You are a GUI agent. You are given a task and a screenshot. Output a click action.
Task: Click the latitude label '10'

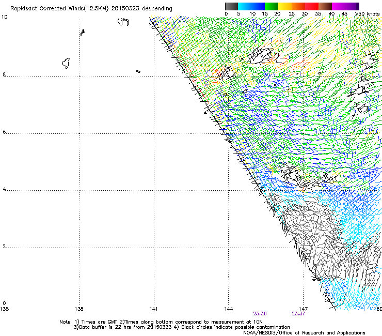pyautogui.click(x=4, y=17)
